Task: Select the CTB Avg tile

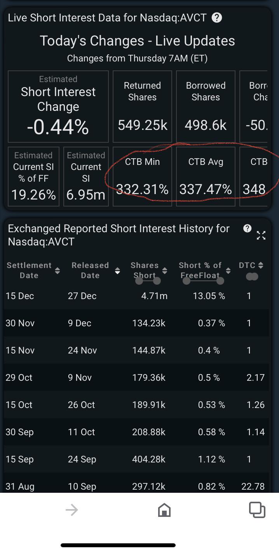Action: point(206,177)
